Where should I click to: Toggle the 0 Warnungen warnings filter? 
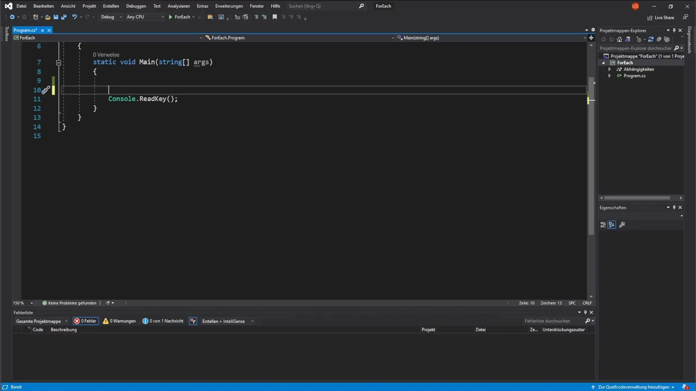pos(119,321)
